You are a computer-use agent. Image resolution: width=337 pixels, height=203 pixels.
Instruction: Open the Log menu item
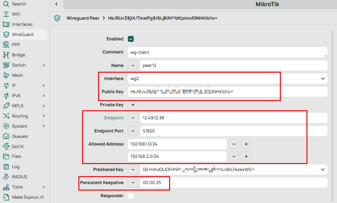coord(24,167)
